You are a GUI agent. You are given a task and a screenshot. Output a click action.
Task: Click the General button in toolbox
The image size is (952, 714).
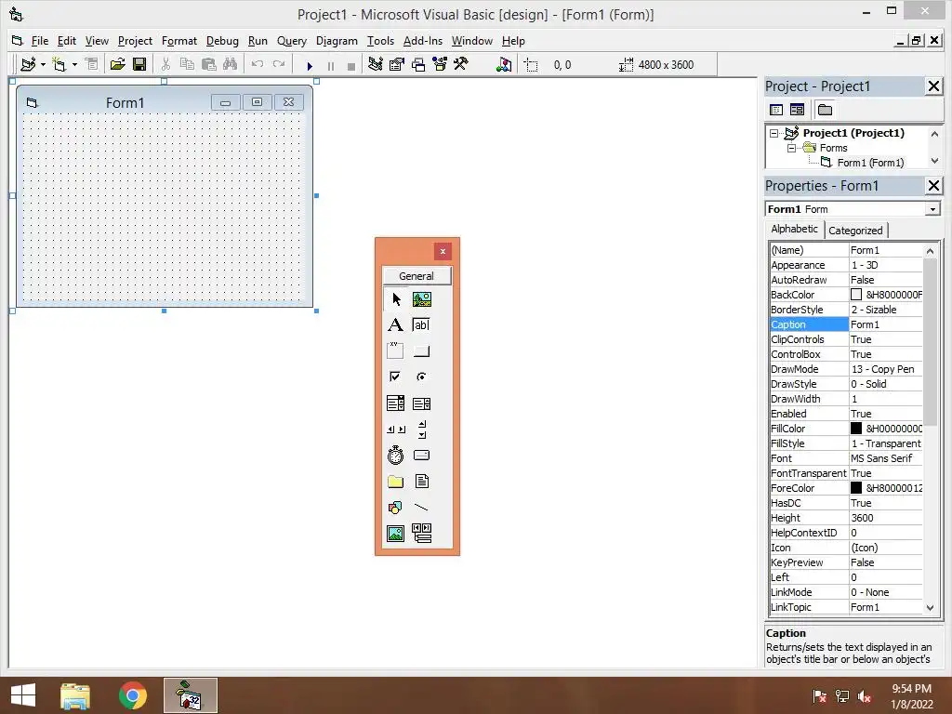pos(416,275)
